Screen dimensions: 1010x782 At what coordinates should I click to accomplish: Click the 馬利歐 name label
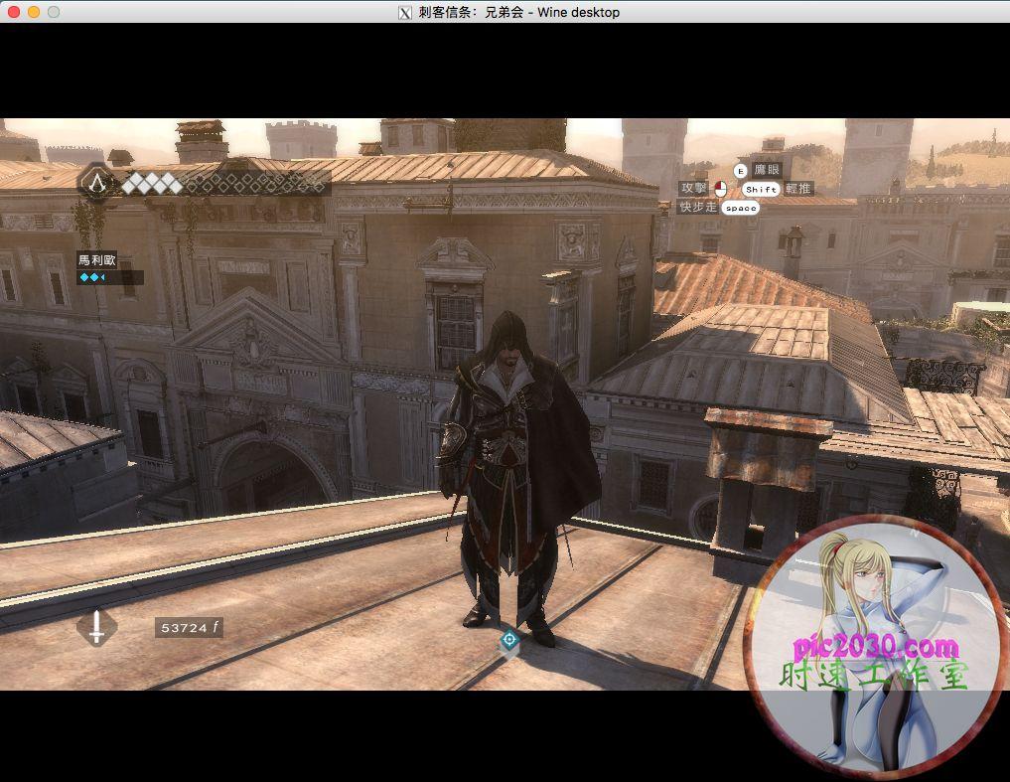pos(97,260)
